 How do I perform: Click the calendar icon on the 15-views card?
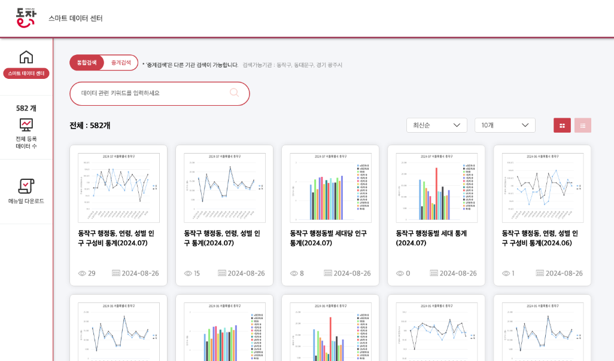222,273
